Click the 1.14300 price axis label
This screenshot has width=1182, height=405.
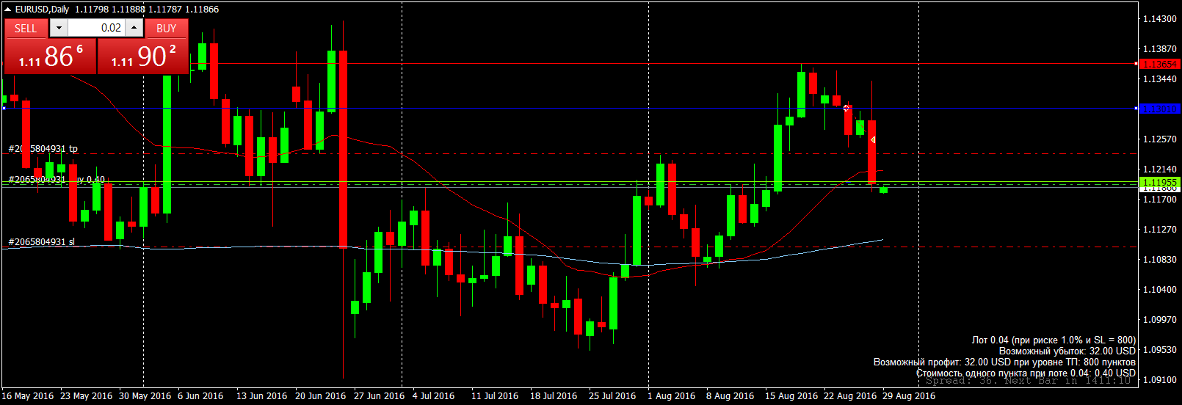point(1160,19)
